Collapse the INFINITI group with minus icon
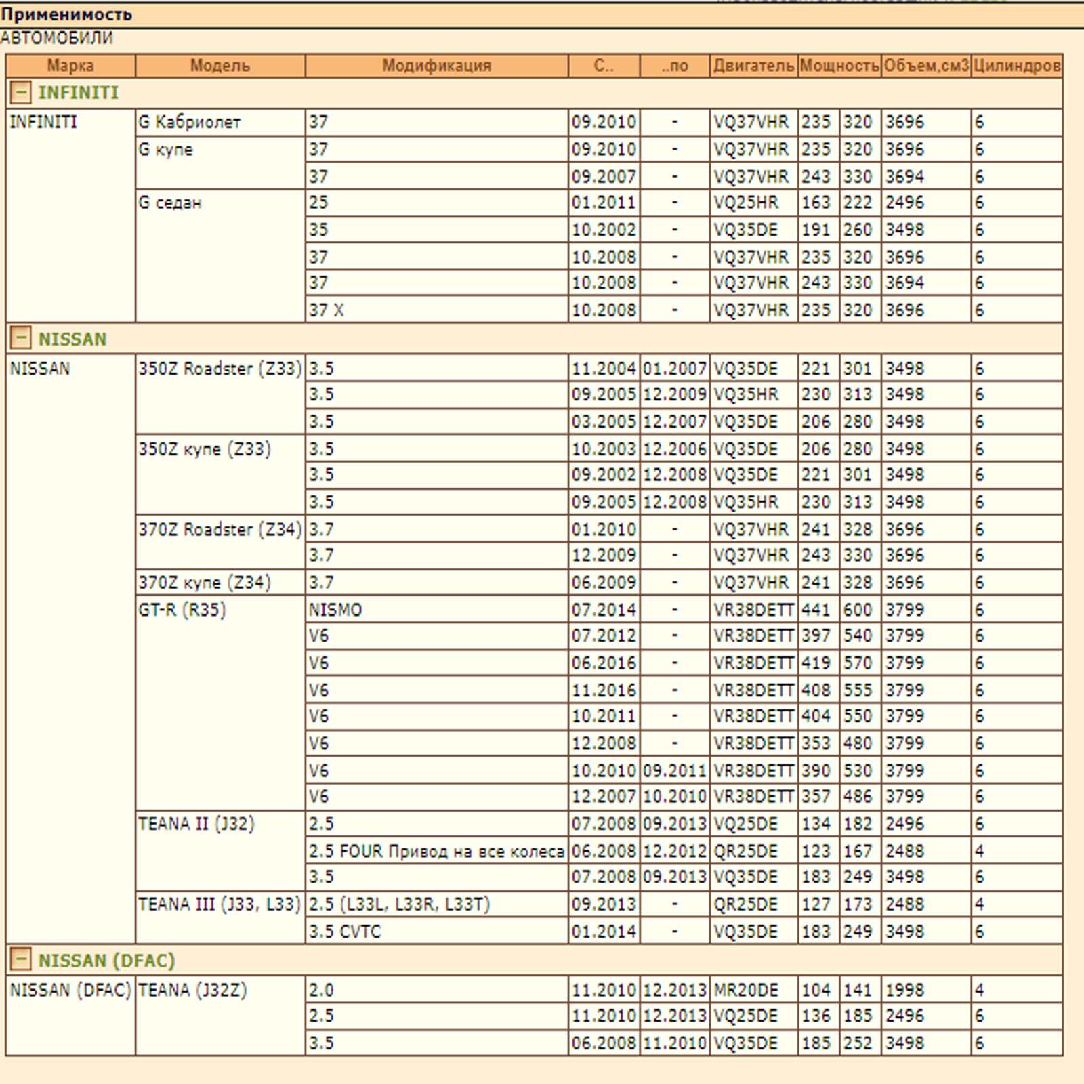 coord(21,92)
